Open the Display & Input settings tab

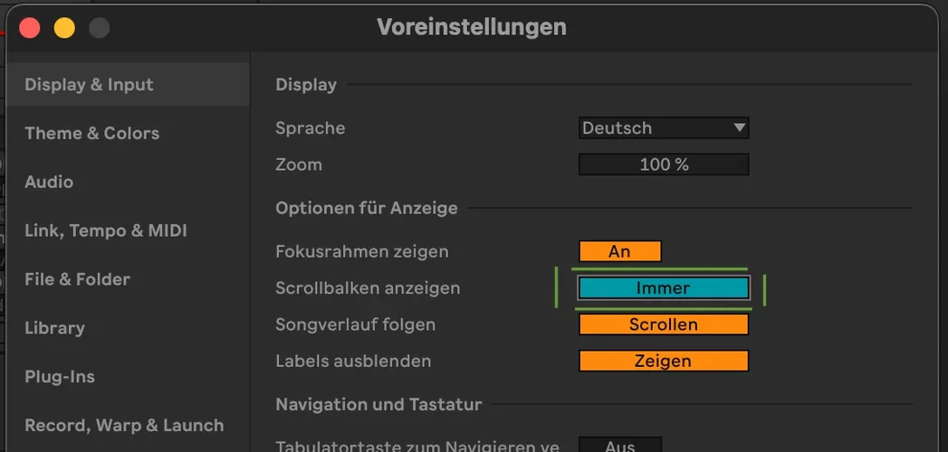coord(89,85)
